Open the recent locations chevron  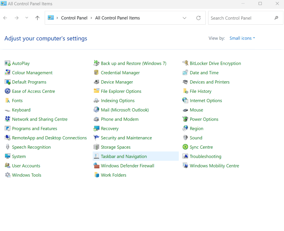click(27, 18)
